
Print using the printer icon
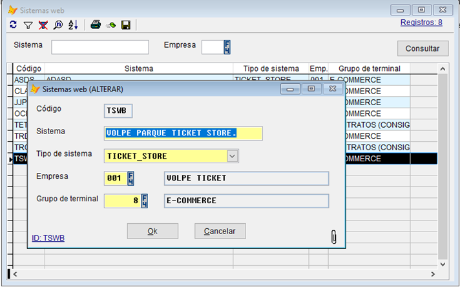click(x=95, y=25)
